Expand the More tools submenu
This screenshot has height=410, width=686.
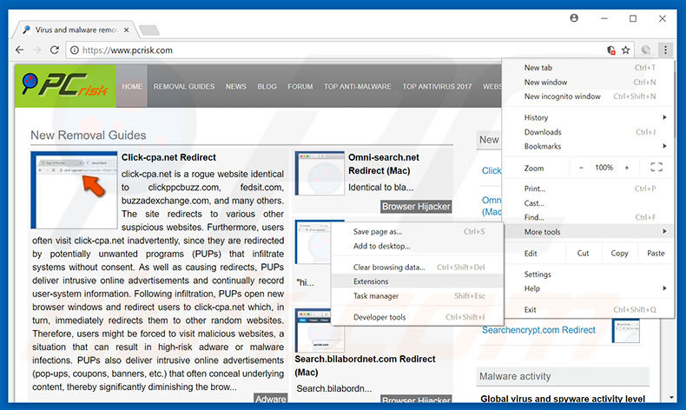pos(588,231)
